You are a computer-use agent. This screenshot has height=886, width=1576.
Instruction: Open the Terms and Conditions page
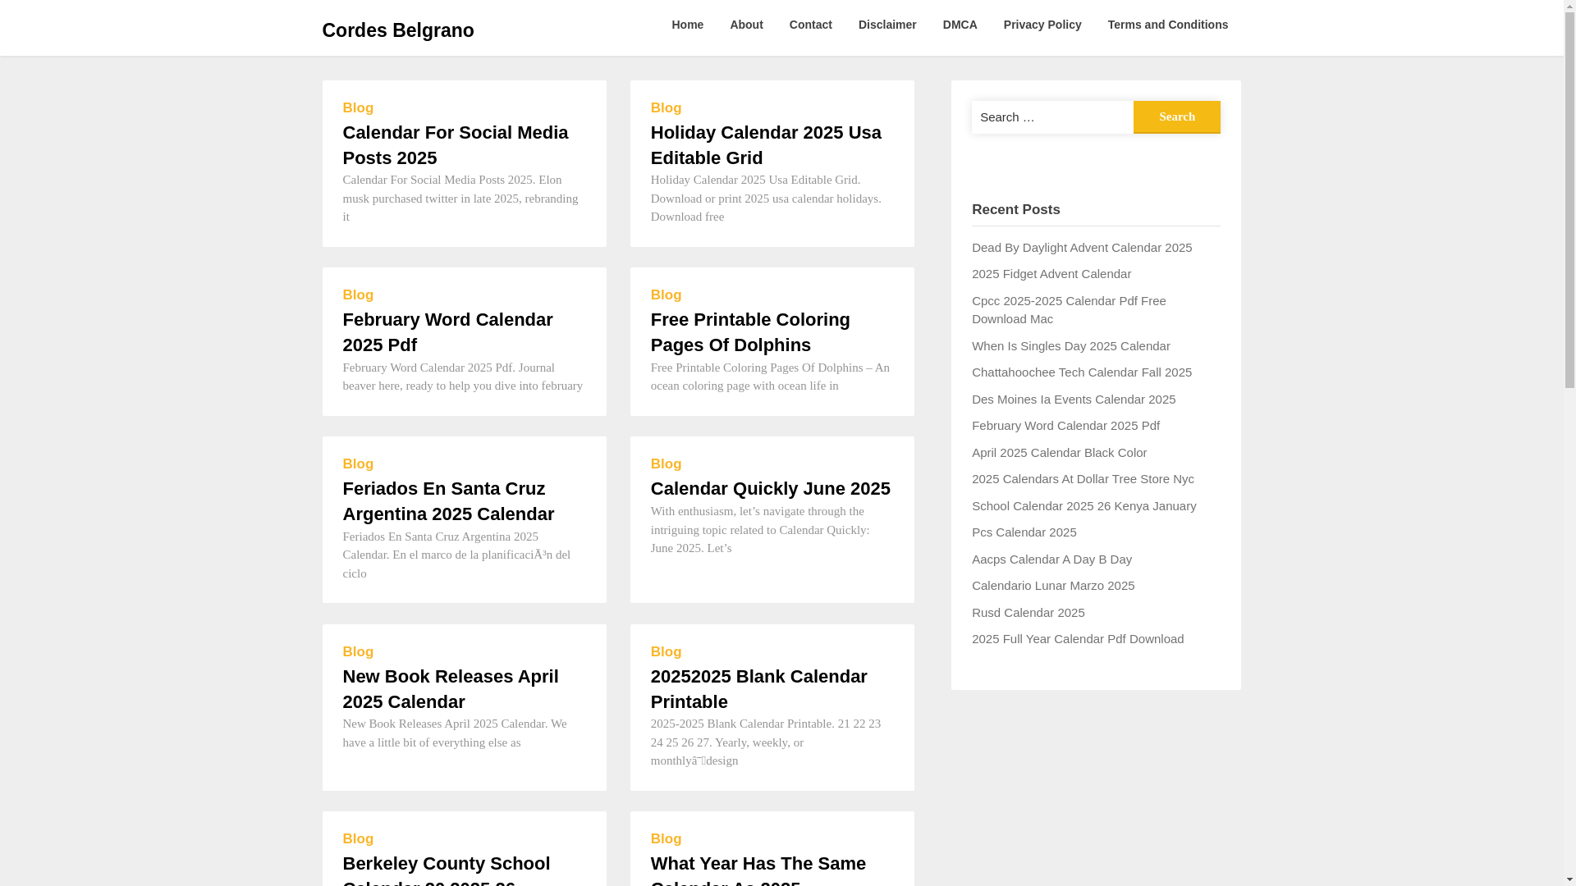(x=1167, y=25)
